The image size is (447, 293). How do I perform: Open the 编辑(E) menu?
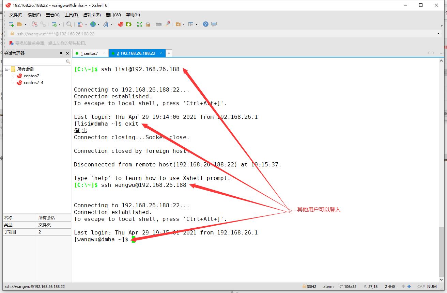pyautogui.click(x=34, y=15)
